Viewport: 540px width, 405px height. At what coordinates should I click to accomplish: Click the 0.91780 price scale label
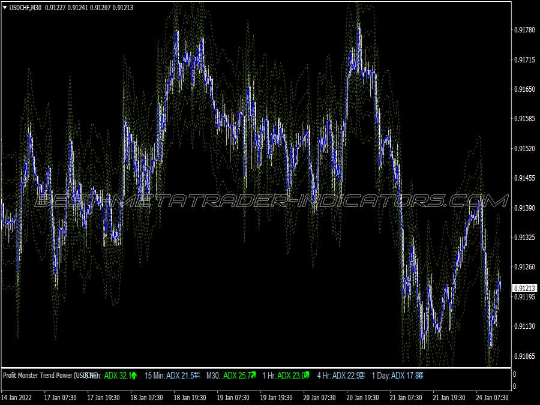(524, 30)
